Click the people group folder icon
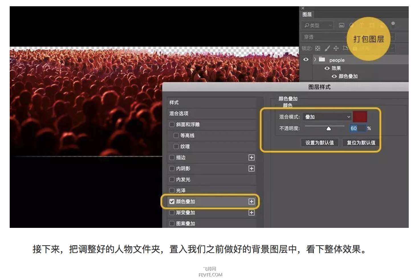Screen dimensions: 419x278 [x=322, y=59]
